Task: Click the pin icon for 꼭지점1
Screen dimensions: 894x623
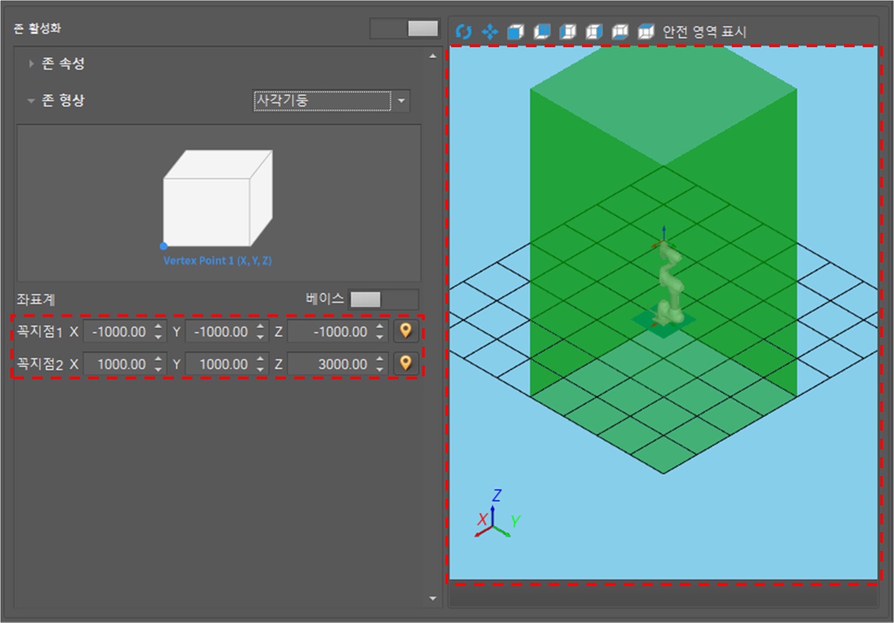Action: (406, 331)
